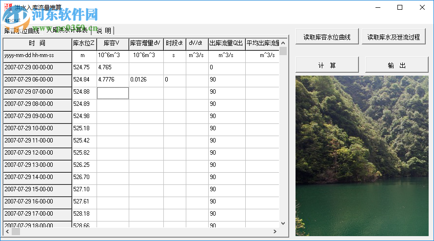Click the yyyy-mm-dd hh-mm-ss format cell
This screenshot has width=434, height=241.
38,56
